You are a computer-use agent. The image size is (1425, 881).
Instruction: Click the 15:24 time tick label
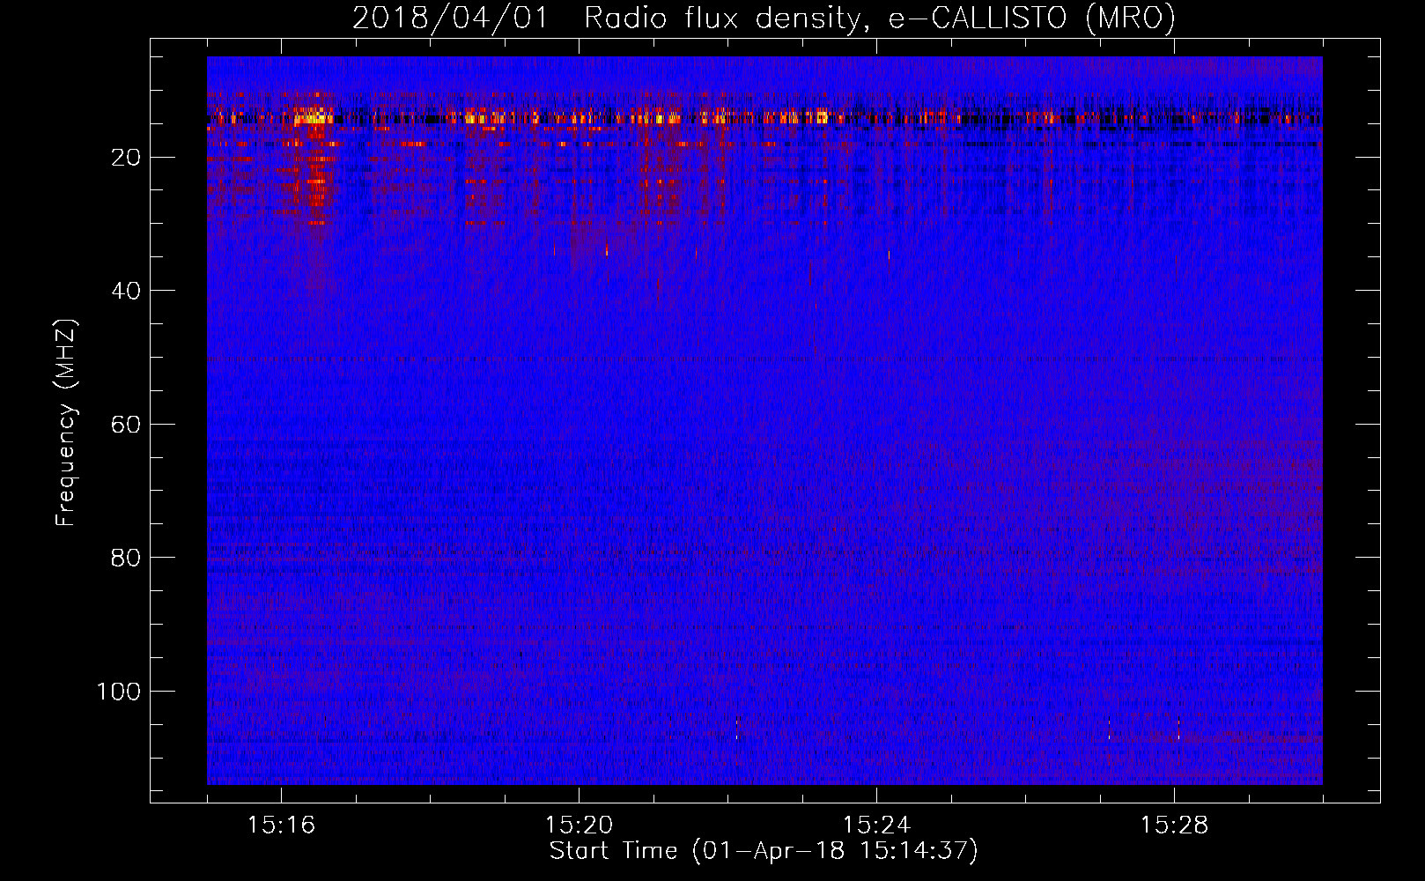point(876,825)
